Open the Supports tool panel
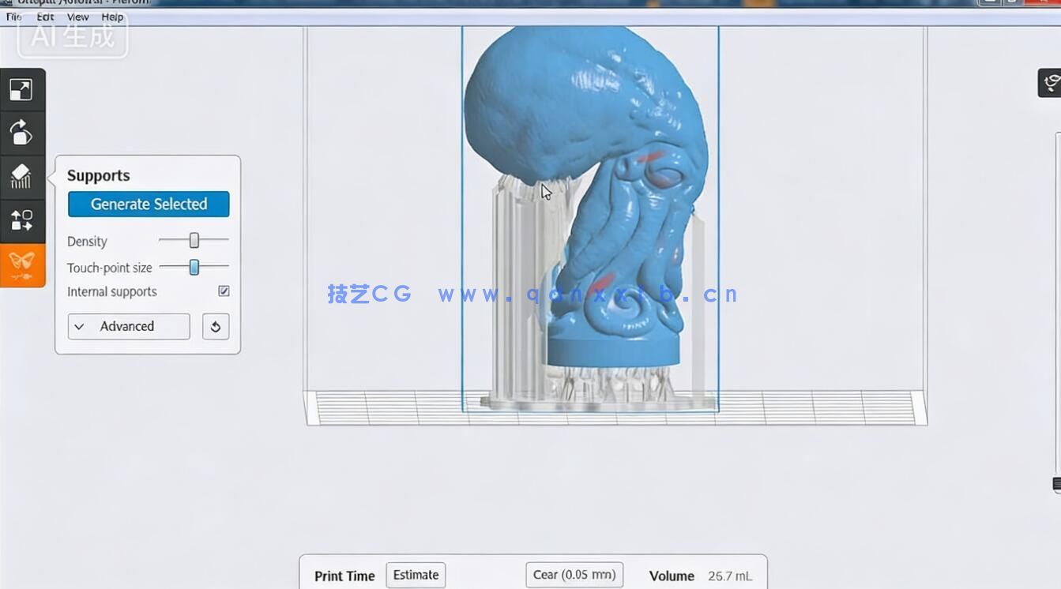 coord(21,177)
